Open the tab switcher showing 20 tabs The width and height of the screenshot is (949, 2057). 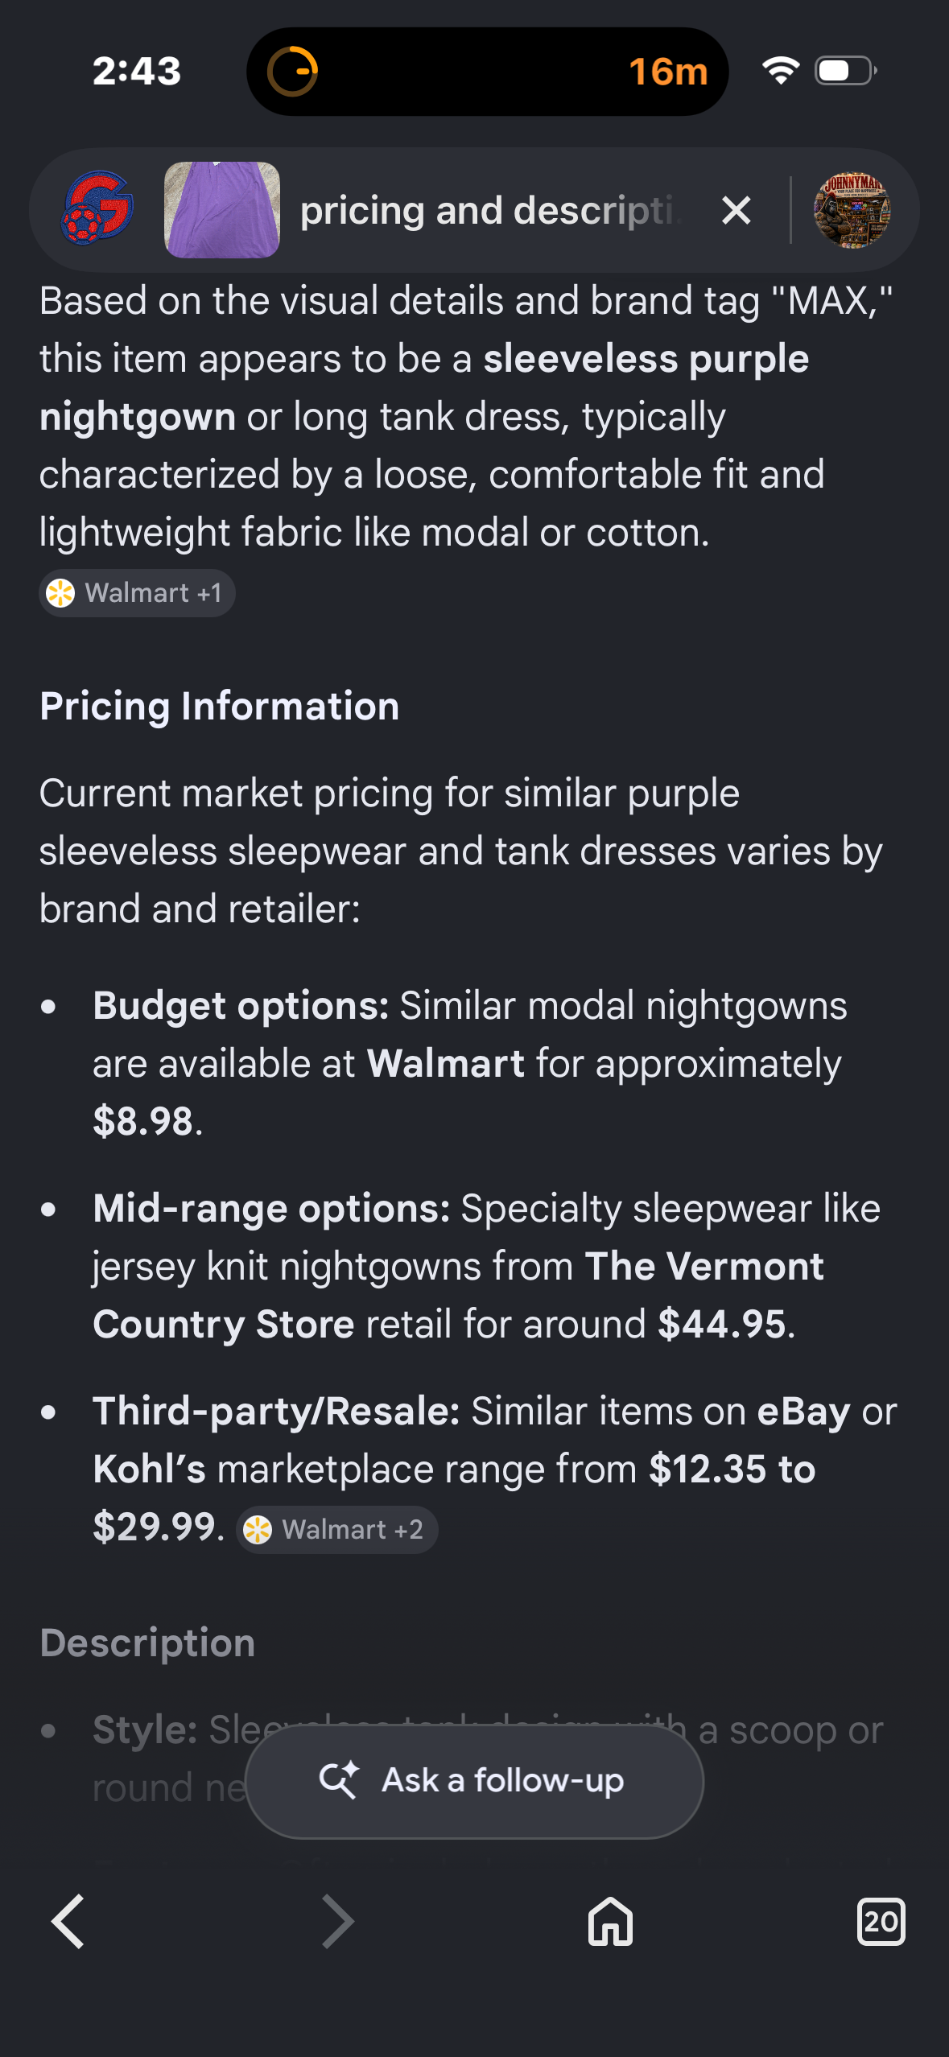(x=881, y=1921)
